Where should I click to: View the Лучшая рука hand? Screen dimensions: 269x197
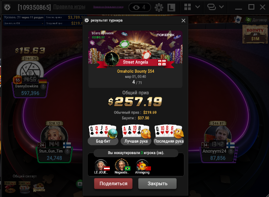pos(136,135)
